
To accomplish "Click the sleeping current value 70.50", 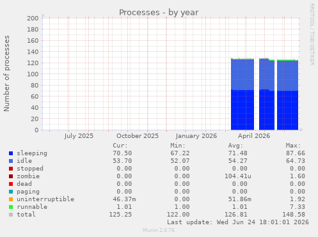I will point(122,153).
